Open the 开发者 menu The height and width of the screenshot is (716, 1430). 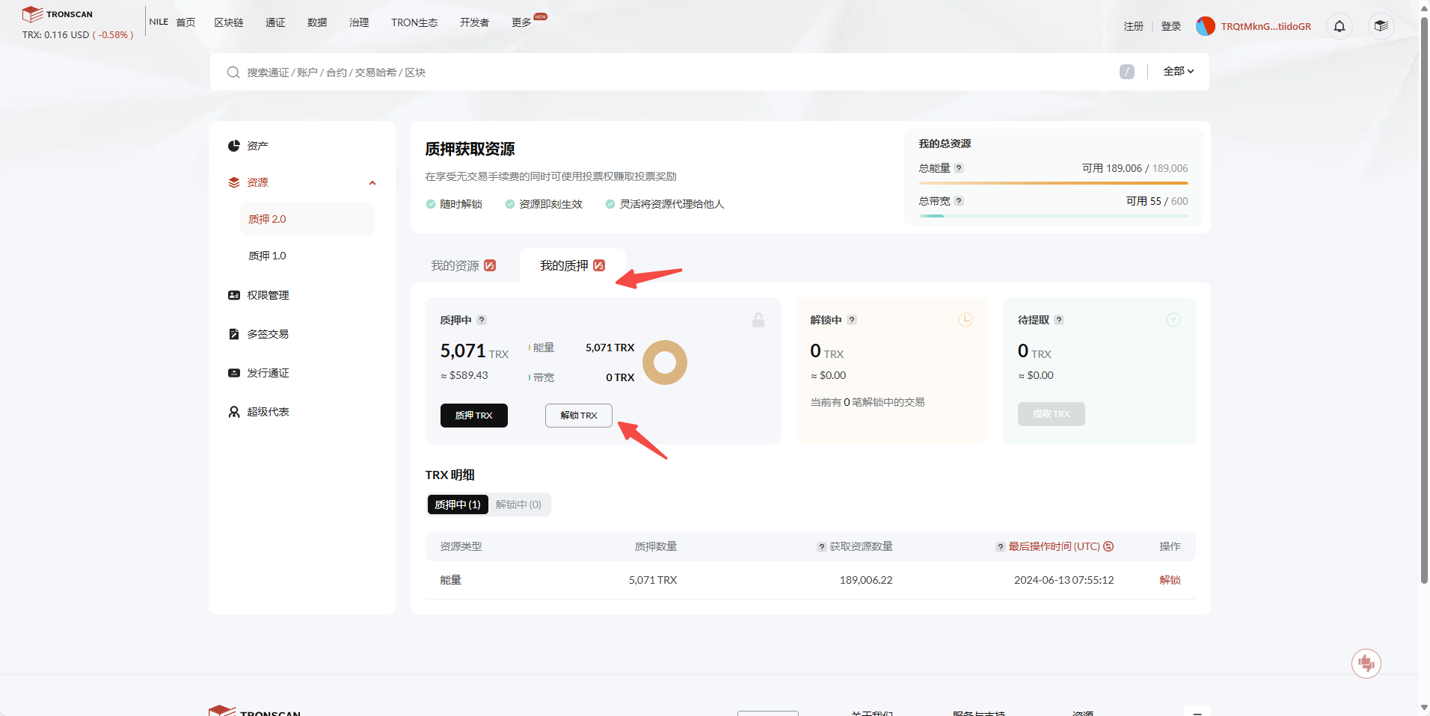point(474,22)
